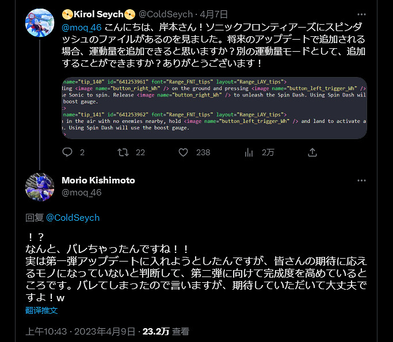Click the retweet icon showing 22
The image size is (393, 342).
(x=123, y=152)
